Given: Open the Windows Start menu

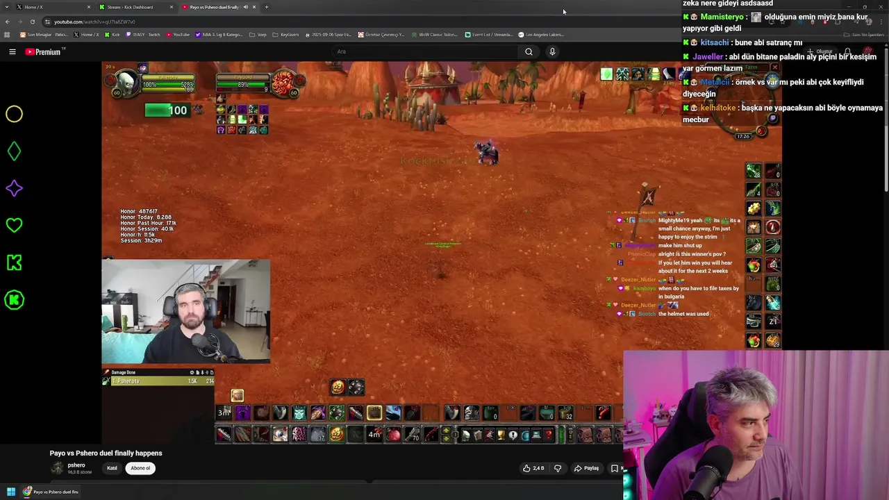Looking at the screenshot, I should (x=11, y=492).
